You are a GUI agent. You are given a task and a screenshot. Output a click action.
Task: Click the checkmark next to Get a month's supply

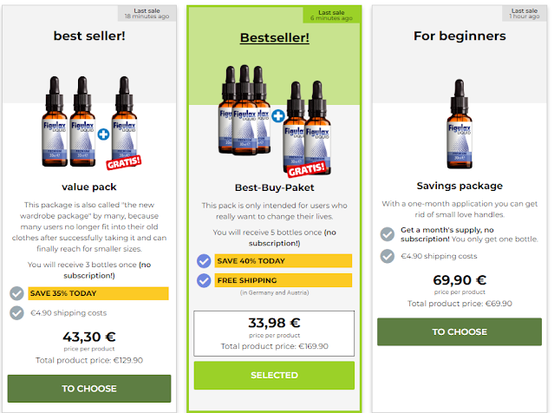[x=387, y=233]
